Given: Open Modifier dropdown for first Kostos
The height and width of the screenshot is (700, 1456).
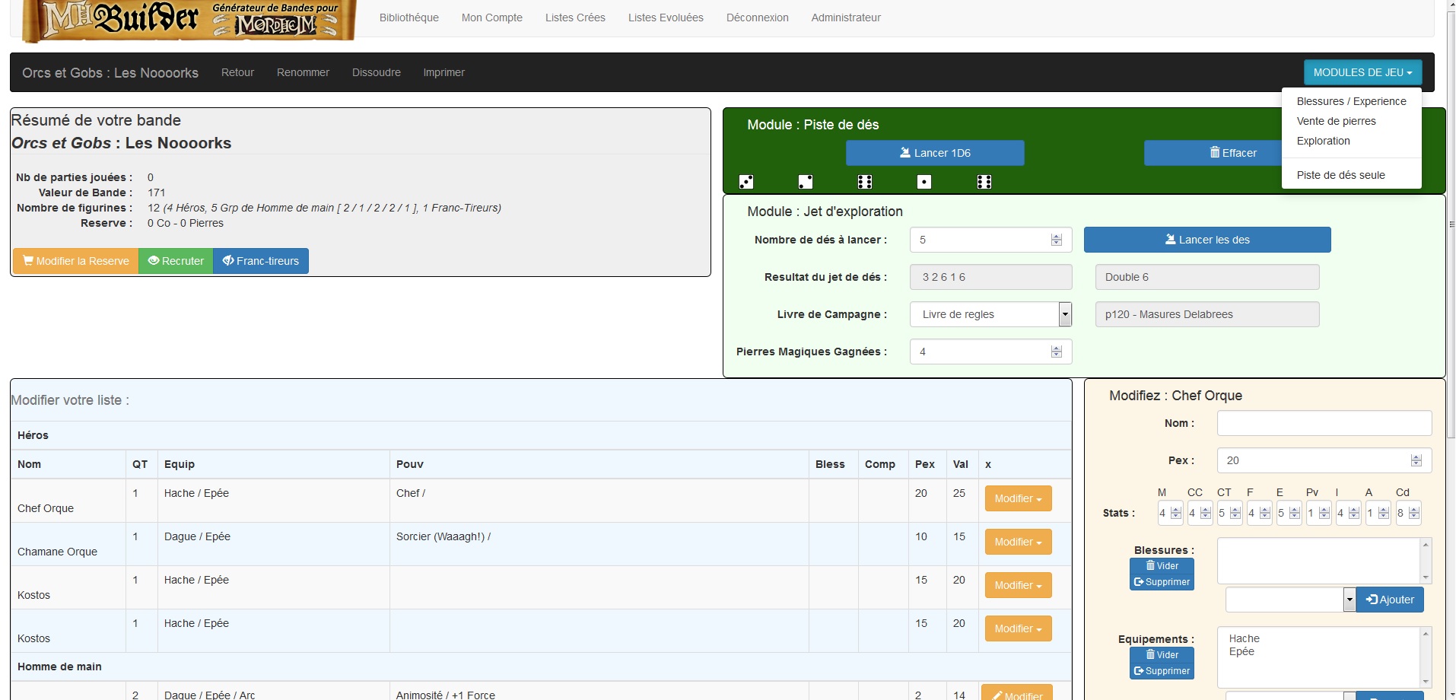Looking at the screenshot, I should click(1019, 585).
